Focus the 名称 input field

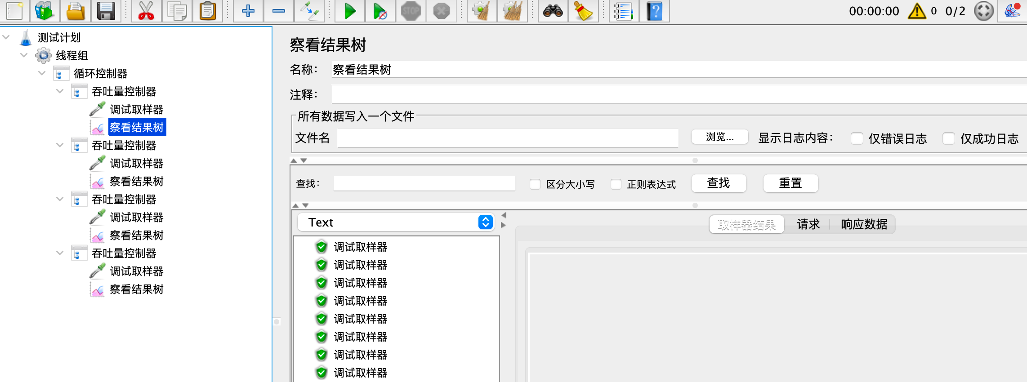tap(679, 70)
